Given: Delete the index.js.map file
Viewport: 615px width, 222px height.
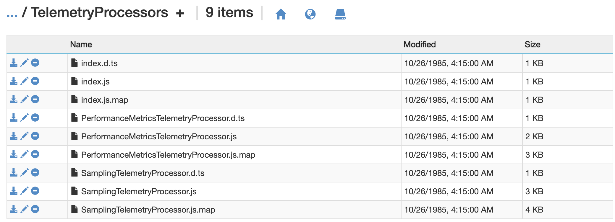Looking at the screenshot, I should [x=35, y=100].
